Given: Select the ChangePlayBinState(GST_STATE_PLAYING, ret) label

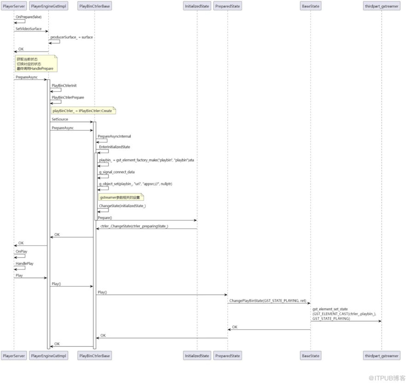Looking at the screenshot, I should pyautogui.click(x=268, y=301).
